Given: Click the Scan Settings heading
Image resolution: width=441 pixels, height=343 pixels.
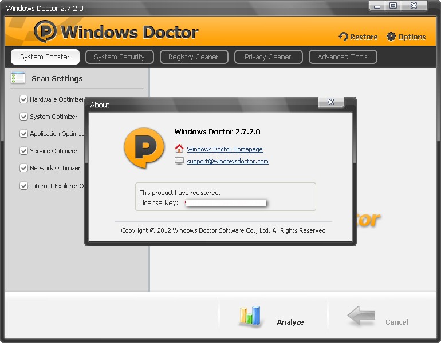Looking at the screenshot, I should 57,78.
